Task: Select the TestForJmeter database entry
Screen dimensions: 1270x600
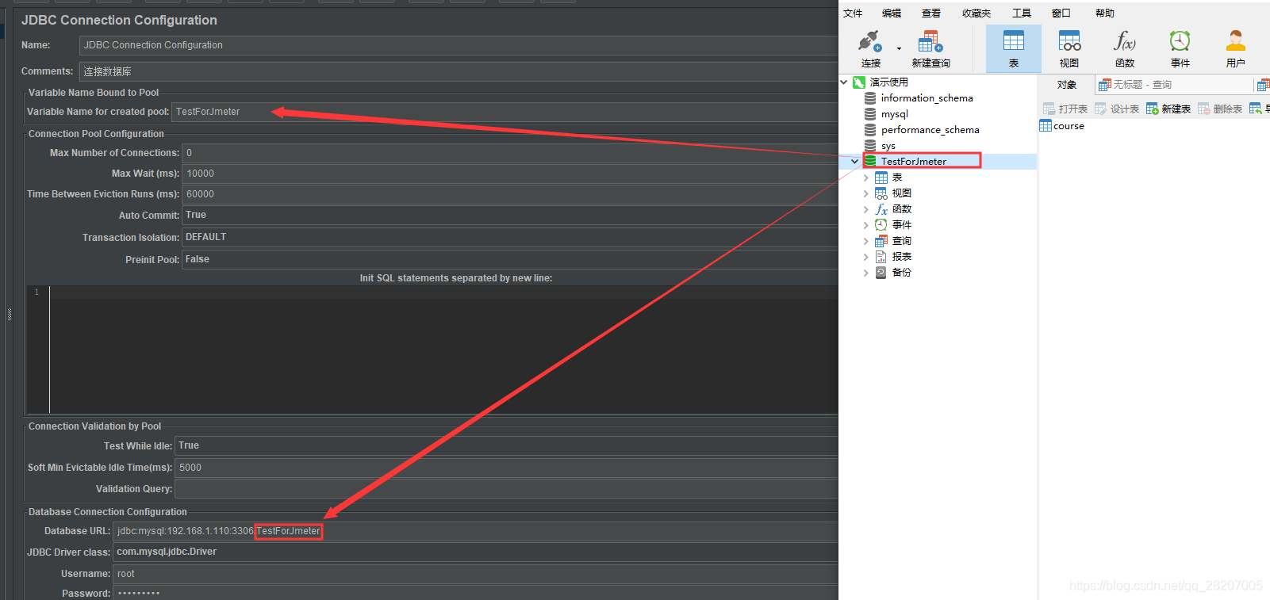Action: 914,161
